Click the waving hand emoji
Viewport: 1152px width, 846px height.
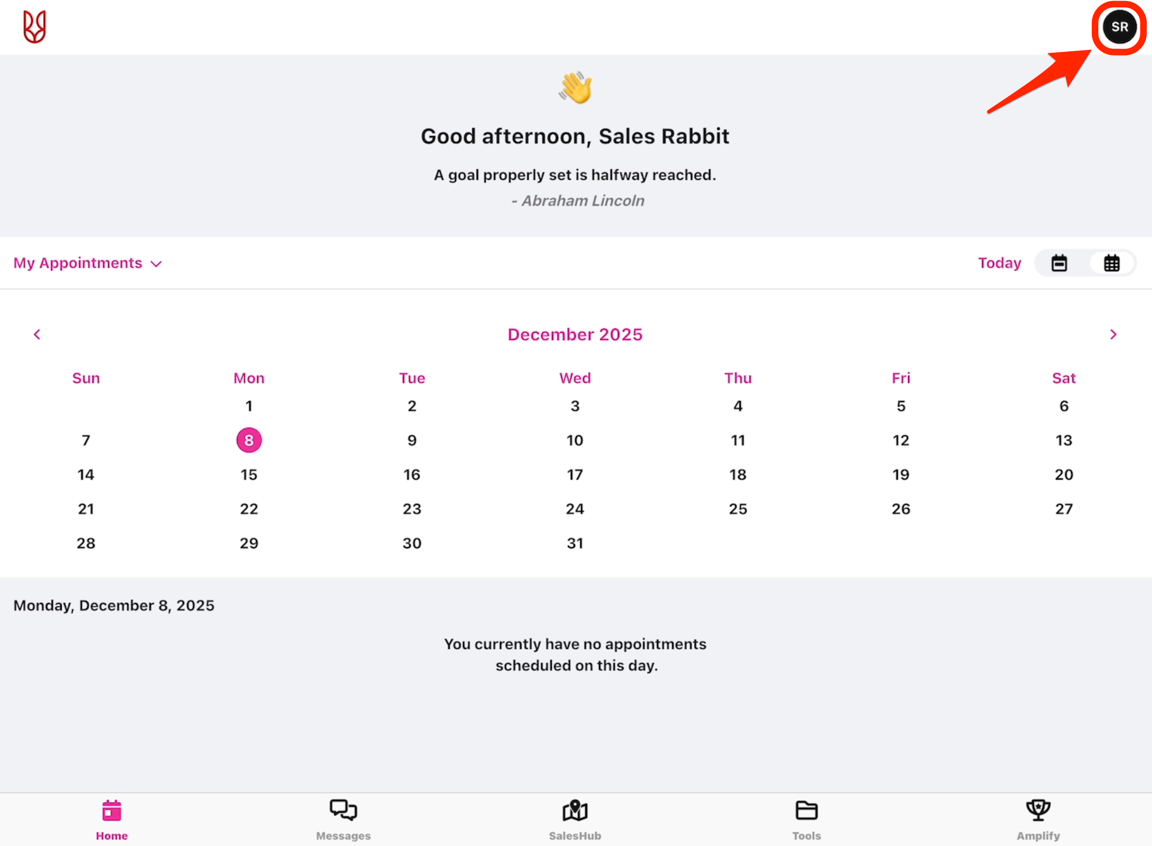click(575, 88)
